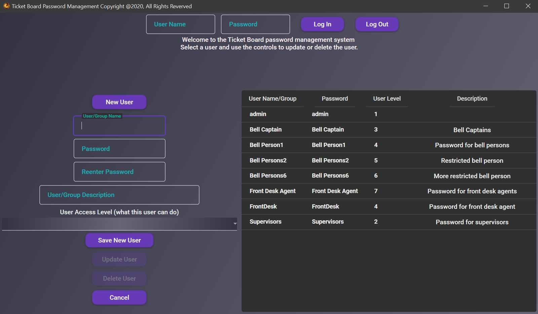Viewport: 538px width, 314px height.
Task: Select the admin user row
Action: [389, 114]
